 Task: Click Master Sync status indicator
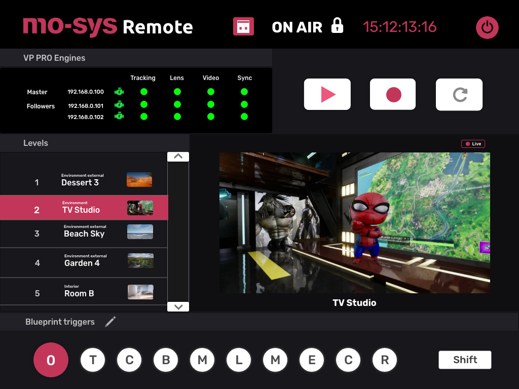(244, 92)
